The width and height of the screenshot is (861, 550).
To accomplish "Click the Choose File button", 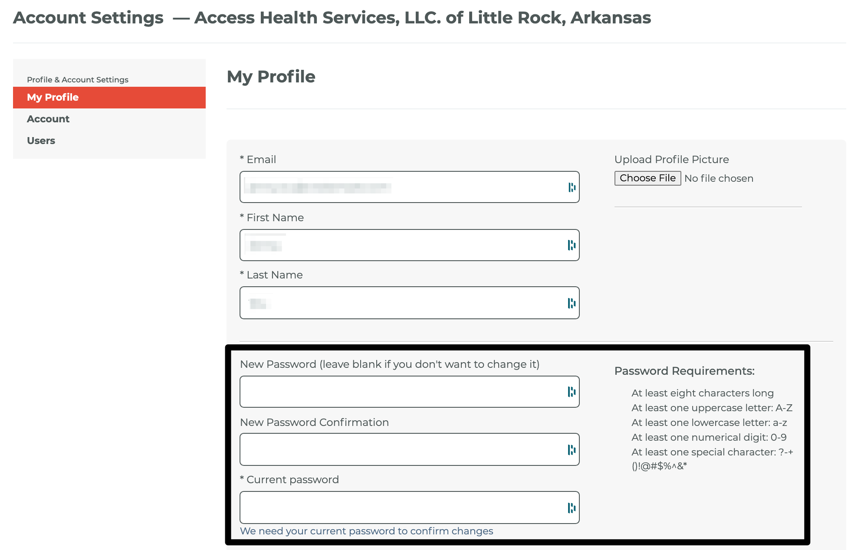I will (647, 178).
